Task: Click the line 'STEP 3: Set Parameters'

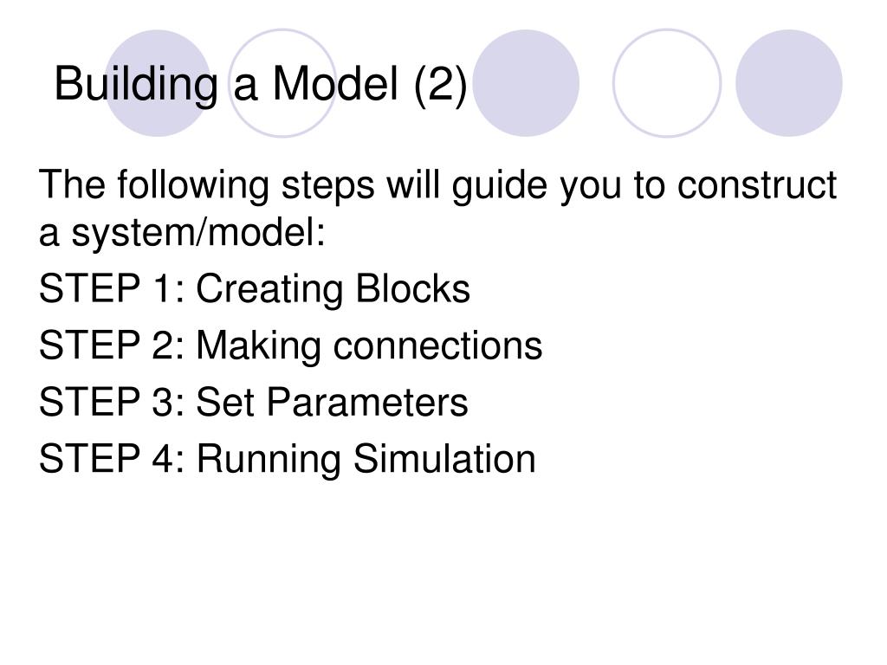Action: pyautogui.click(x=254, y=402)
